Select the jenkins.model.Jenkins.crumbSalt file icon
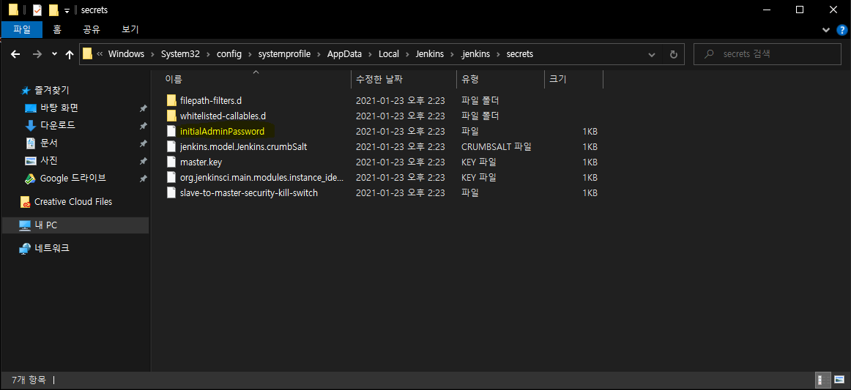851x390 pixels. (171, 146)
